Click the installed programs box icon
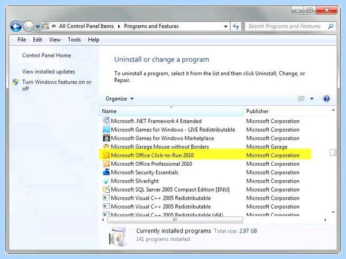Screen dimensions: 346x259 click(x=118, y=236)
